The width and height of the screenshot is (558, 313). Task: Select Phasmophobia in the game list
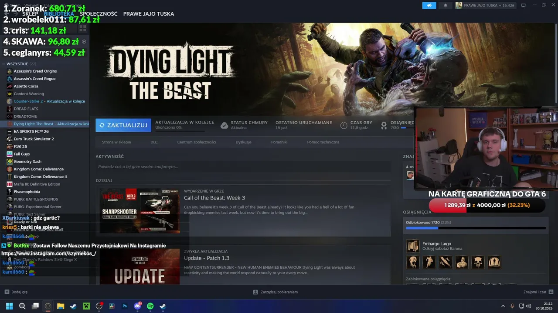pos(27,192)
